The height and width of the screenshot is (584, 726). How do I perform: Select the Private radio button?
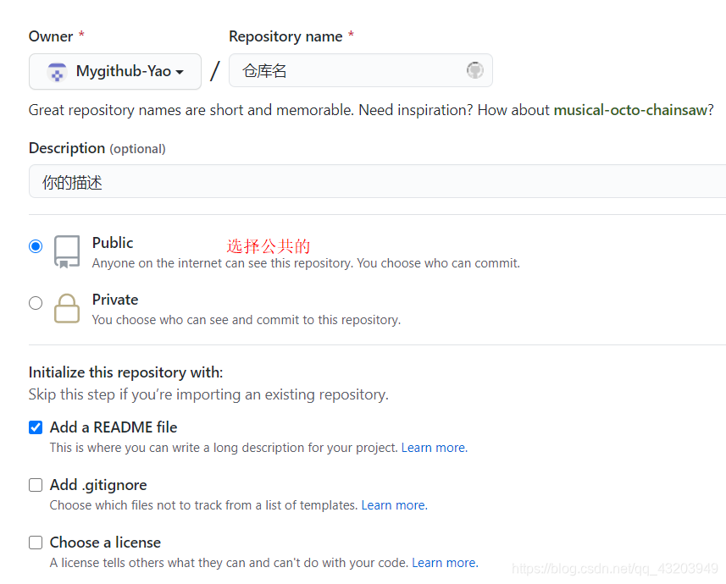pos(36,303)
